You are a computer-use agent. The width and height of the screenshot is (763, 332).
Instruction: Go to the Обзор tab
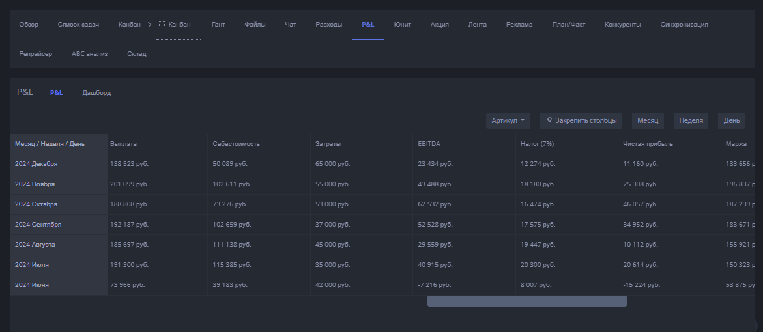29,25
